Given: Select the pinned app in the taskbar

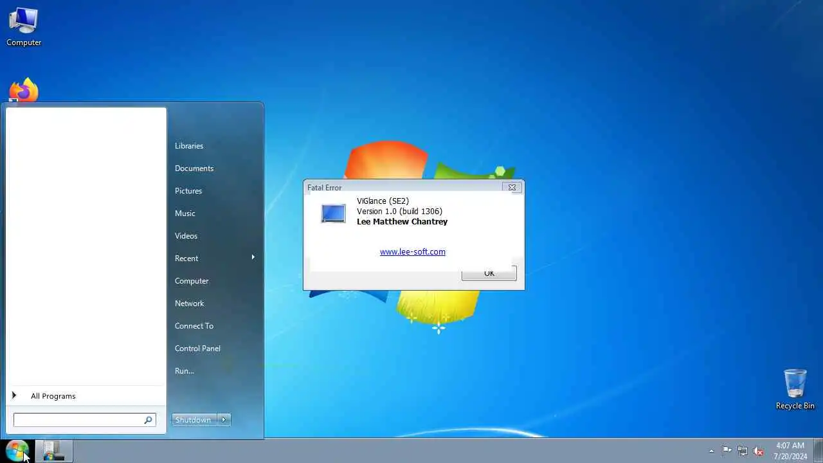Looking at the screenshot, I should point(54,451).
